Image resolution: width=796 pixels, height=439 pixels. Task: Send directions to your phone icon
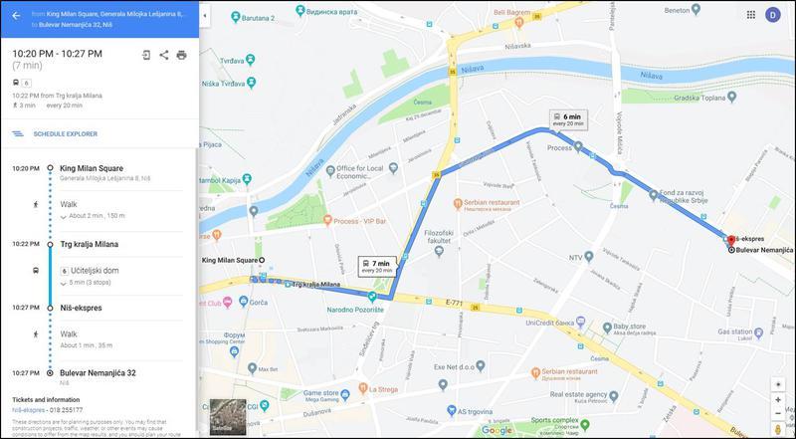[146, 56]
